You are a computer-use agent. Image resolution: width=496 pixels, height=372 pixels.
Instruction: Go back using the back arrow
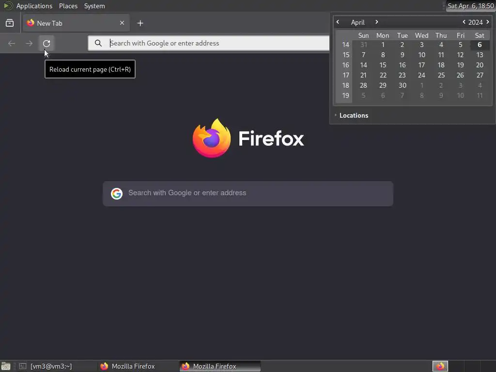(12, 43)
